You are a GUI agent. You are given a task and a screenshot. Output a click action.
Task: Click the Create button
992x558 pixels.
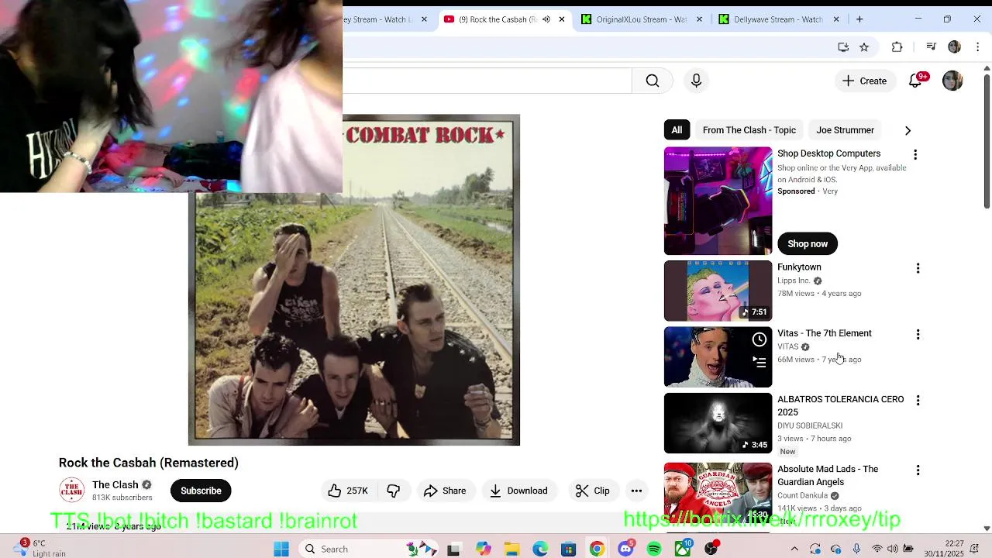point(864,81)
